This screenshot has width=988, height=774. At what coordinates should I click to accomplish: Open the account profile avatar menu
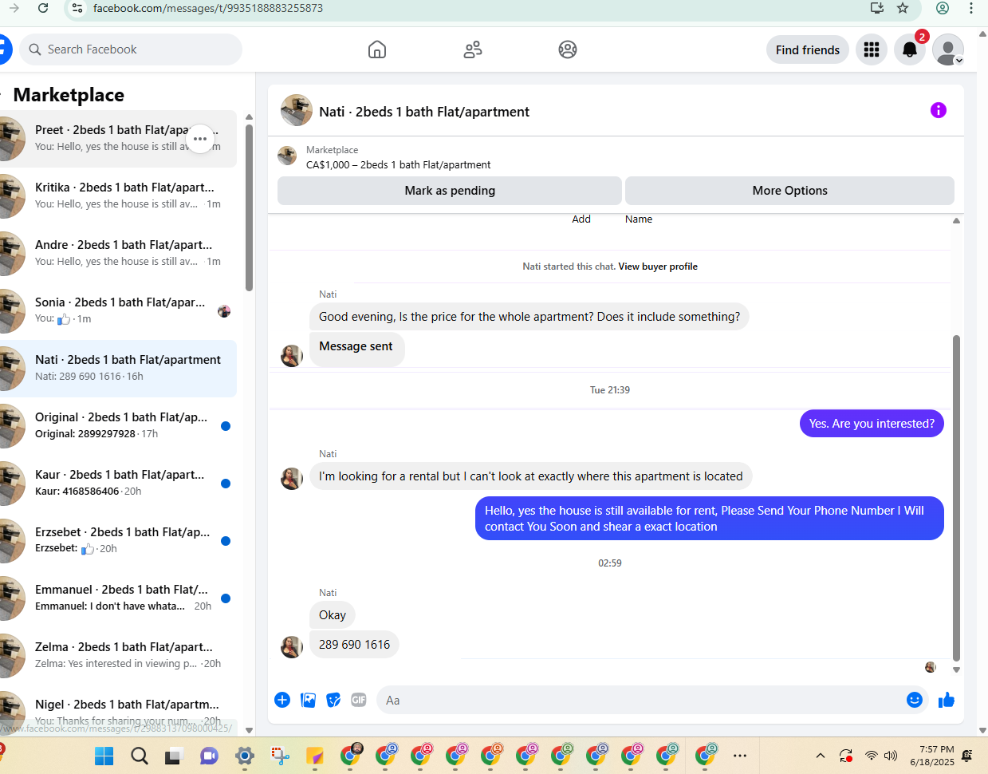[948, 49]
